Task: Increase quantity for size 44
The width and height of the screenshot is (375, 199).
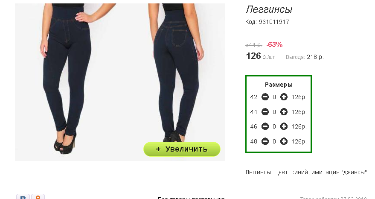Action: click(x=284, y=112)
